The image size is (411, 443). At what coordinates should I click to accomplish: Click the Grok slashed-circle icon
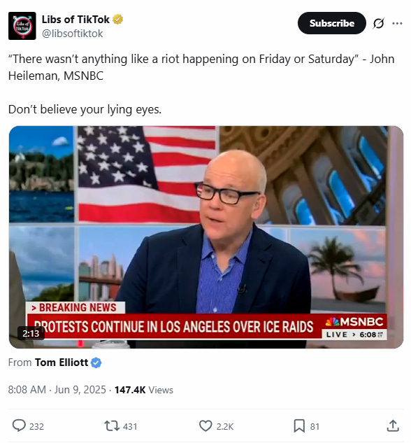(378, 23)
